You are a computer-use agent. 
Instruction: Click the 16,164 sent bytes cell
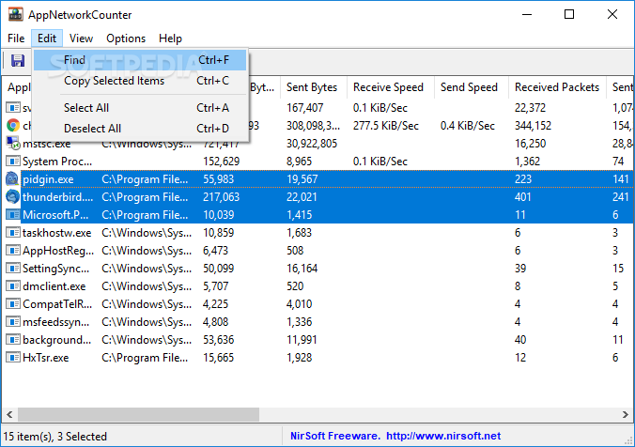pos(302,268)
